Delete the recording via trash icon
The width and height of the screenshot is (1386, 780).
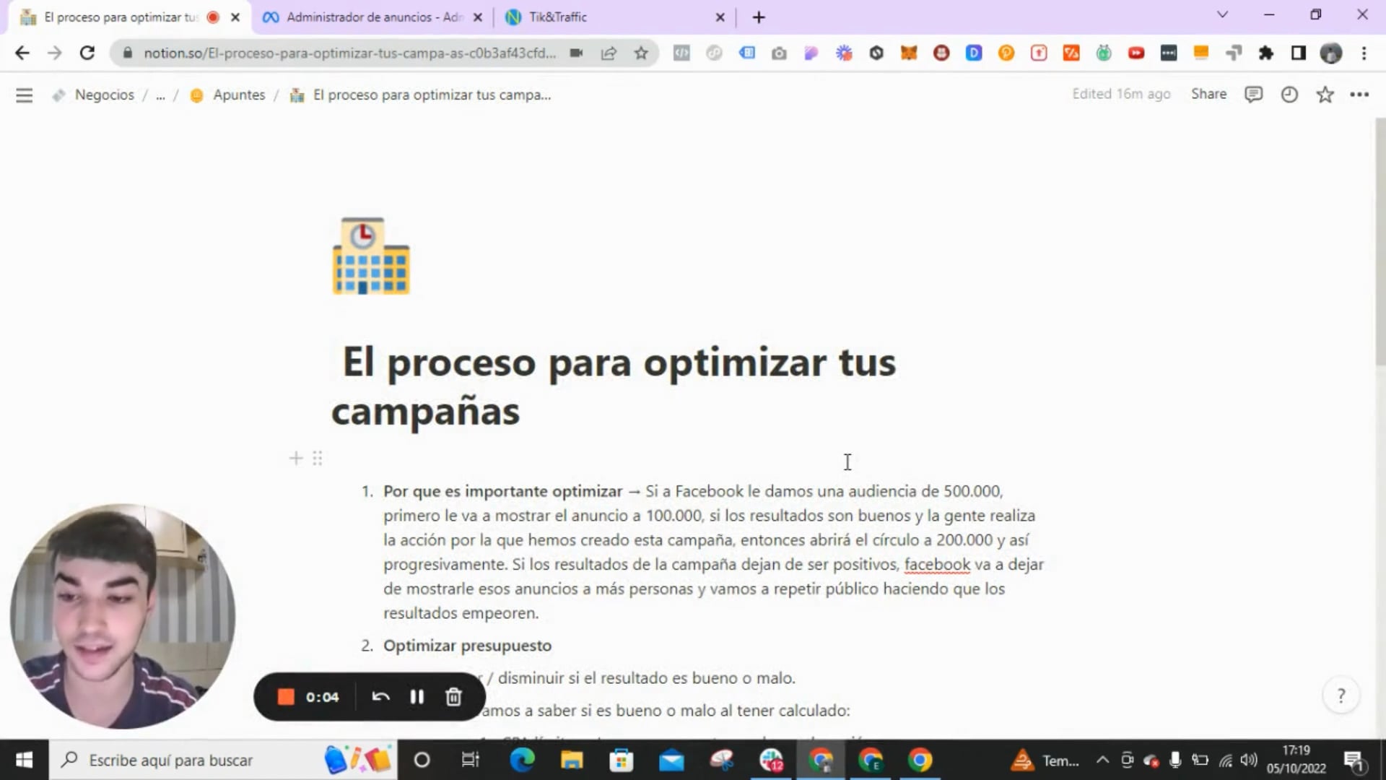(x=453, y=696)
